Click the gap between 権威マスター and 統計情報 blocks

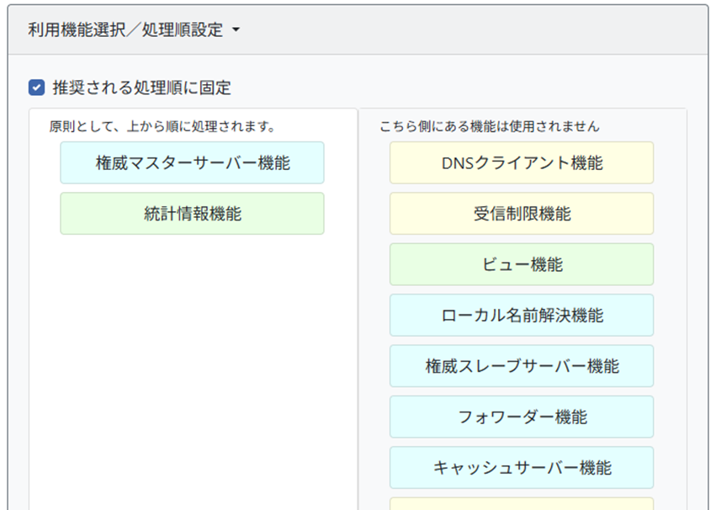(192, 189)
